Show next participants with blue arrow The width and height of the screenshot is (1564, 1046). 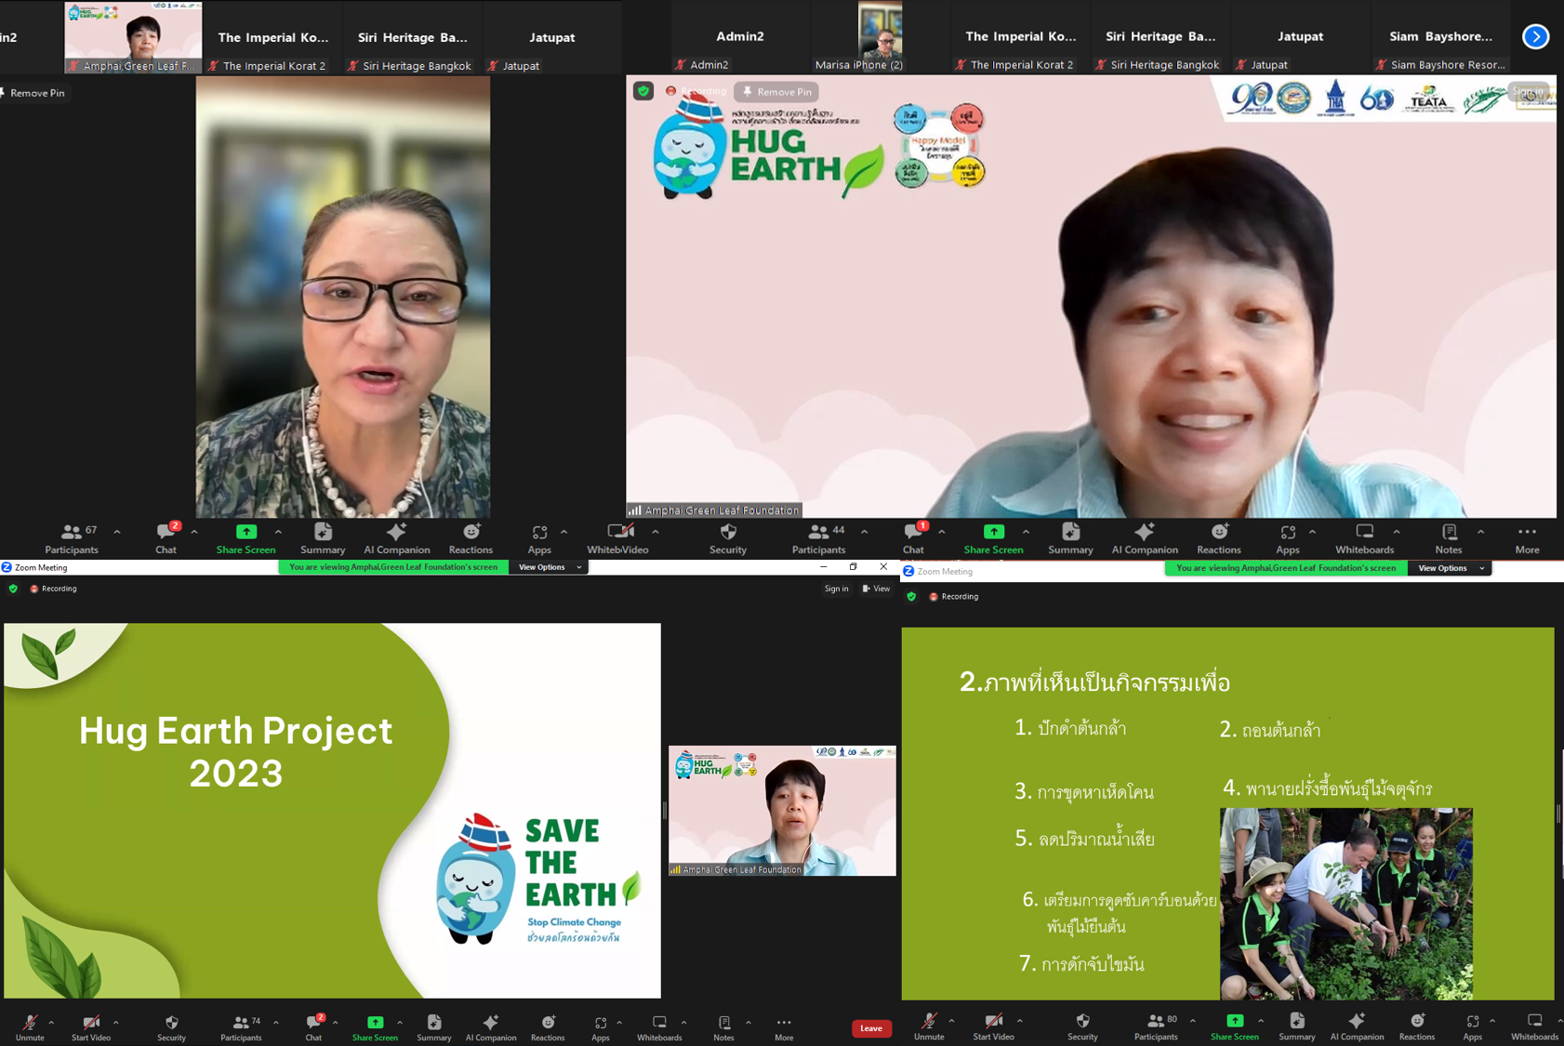coord(1535,36)
